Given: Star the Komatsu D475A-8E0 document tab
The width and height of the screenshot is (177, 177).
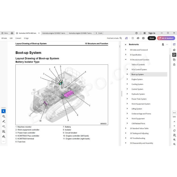Looking at the screenshot, I should [17, 33].
